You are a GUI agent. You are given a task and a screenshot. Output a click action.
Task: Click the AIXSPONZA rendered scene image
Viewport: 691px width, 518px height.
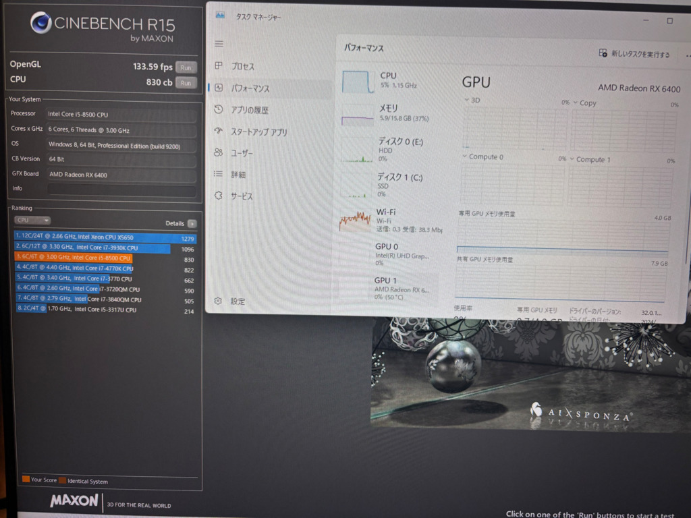click(530, 376)
